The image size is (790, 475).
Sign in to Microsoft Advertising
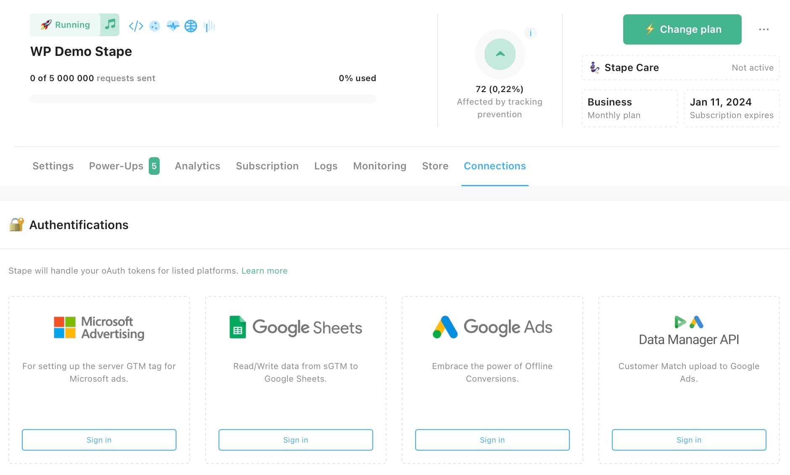tap(99, 440)
